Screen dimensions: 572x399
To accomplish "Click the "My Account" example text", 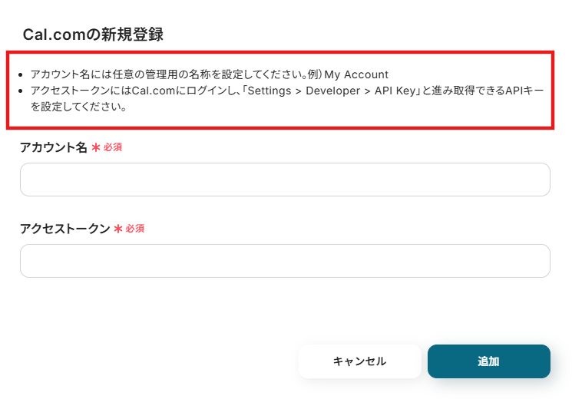I will point(356,74).
